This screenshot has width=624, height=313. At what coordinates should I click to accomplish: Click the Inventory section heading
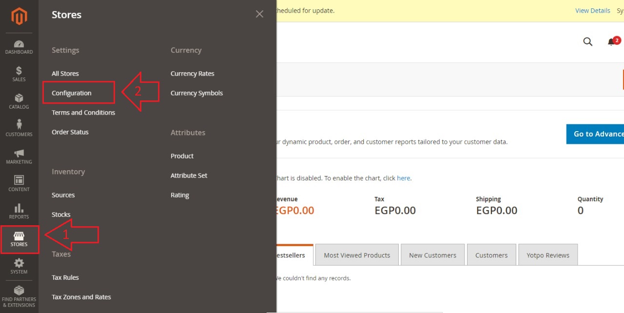68,172
